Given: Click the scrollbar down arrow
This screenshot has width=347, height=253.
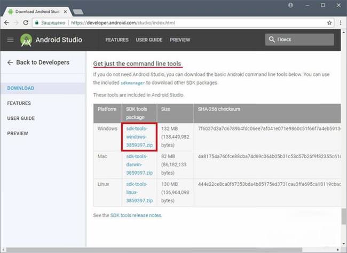Looking at the screenshot, I should [344, 244].
